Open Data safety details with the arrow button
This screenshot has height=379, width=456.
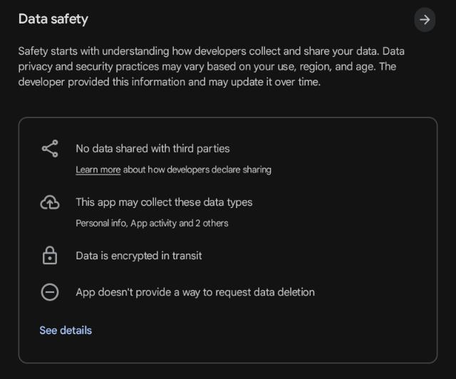425,20
